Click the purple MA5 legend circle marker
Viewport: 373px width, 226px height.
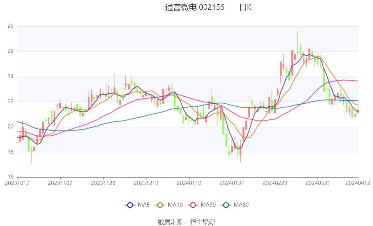pyautogui.click(x=130, y=205)
